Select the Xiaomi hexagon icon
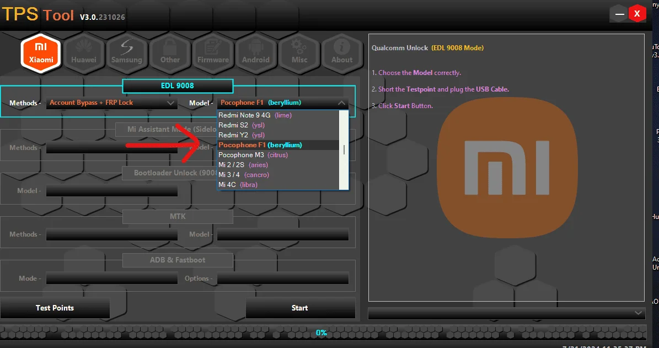 [41, 53]
